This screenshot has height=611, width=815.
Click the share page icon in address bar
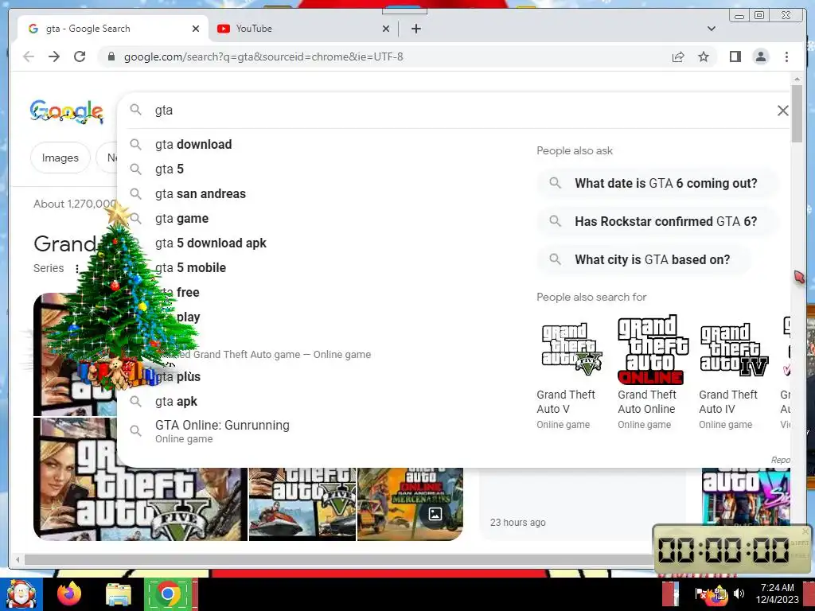678,56
